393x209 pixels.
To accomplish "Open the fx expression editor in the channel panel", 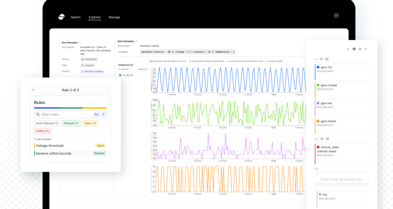I will 348,49.
